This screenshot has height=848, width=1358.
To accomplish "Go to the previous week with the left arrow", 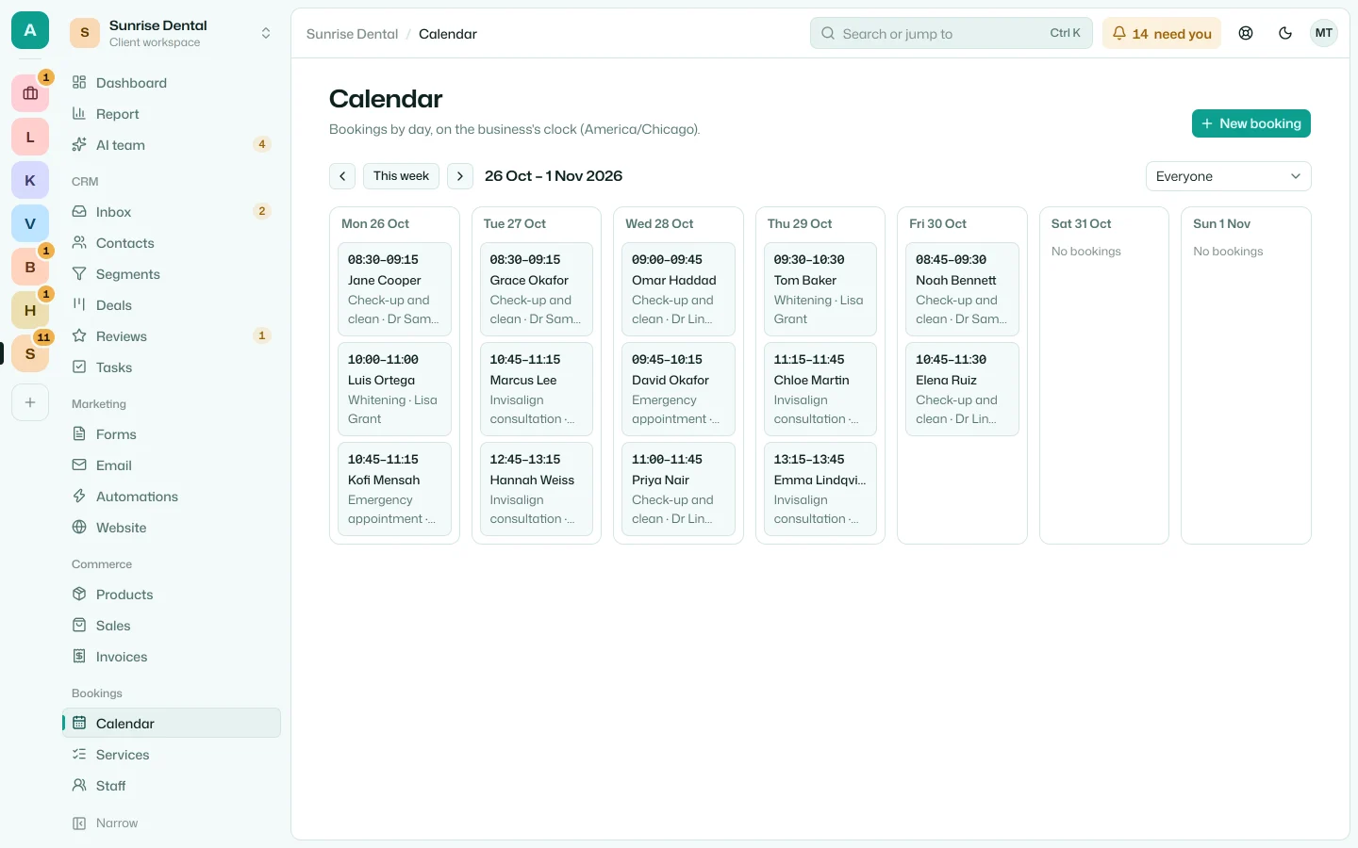I will tap(342, 176).
